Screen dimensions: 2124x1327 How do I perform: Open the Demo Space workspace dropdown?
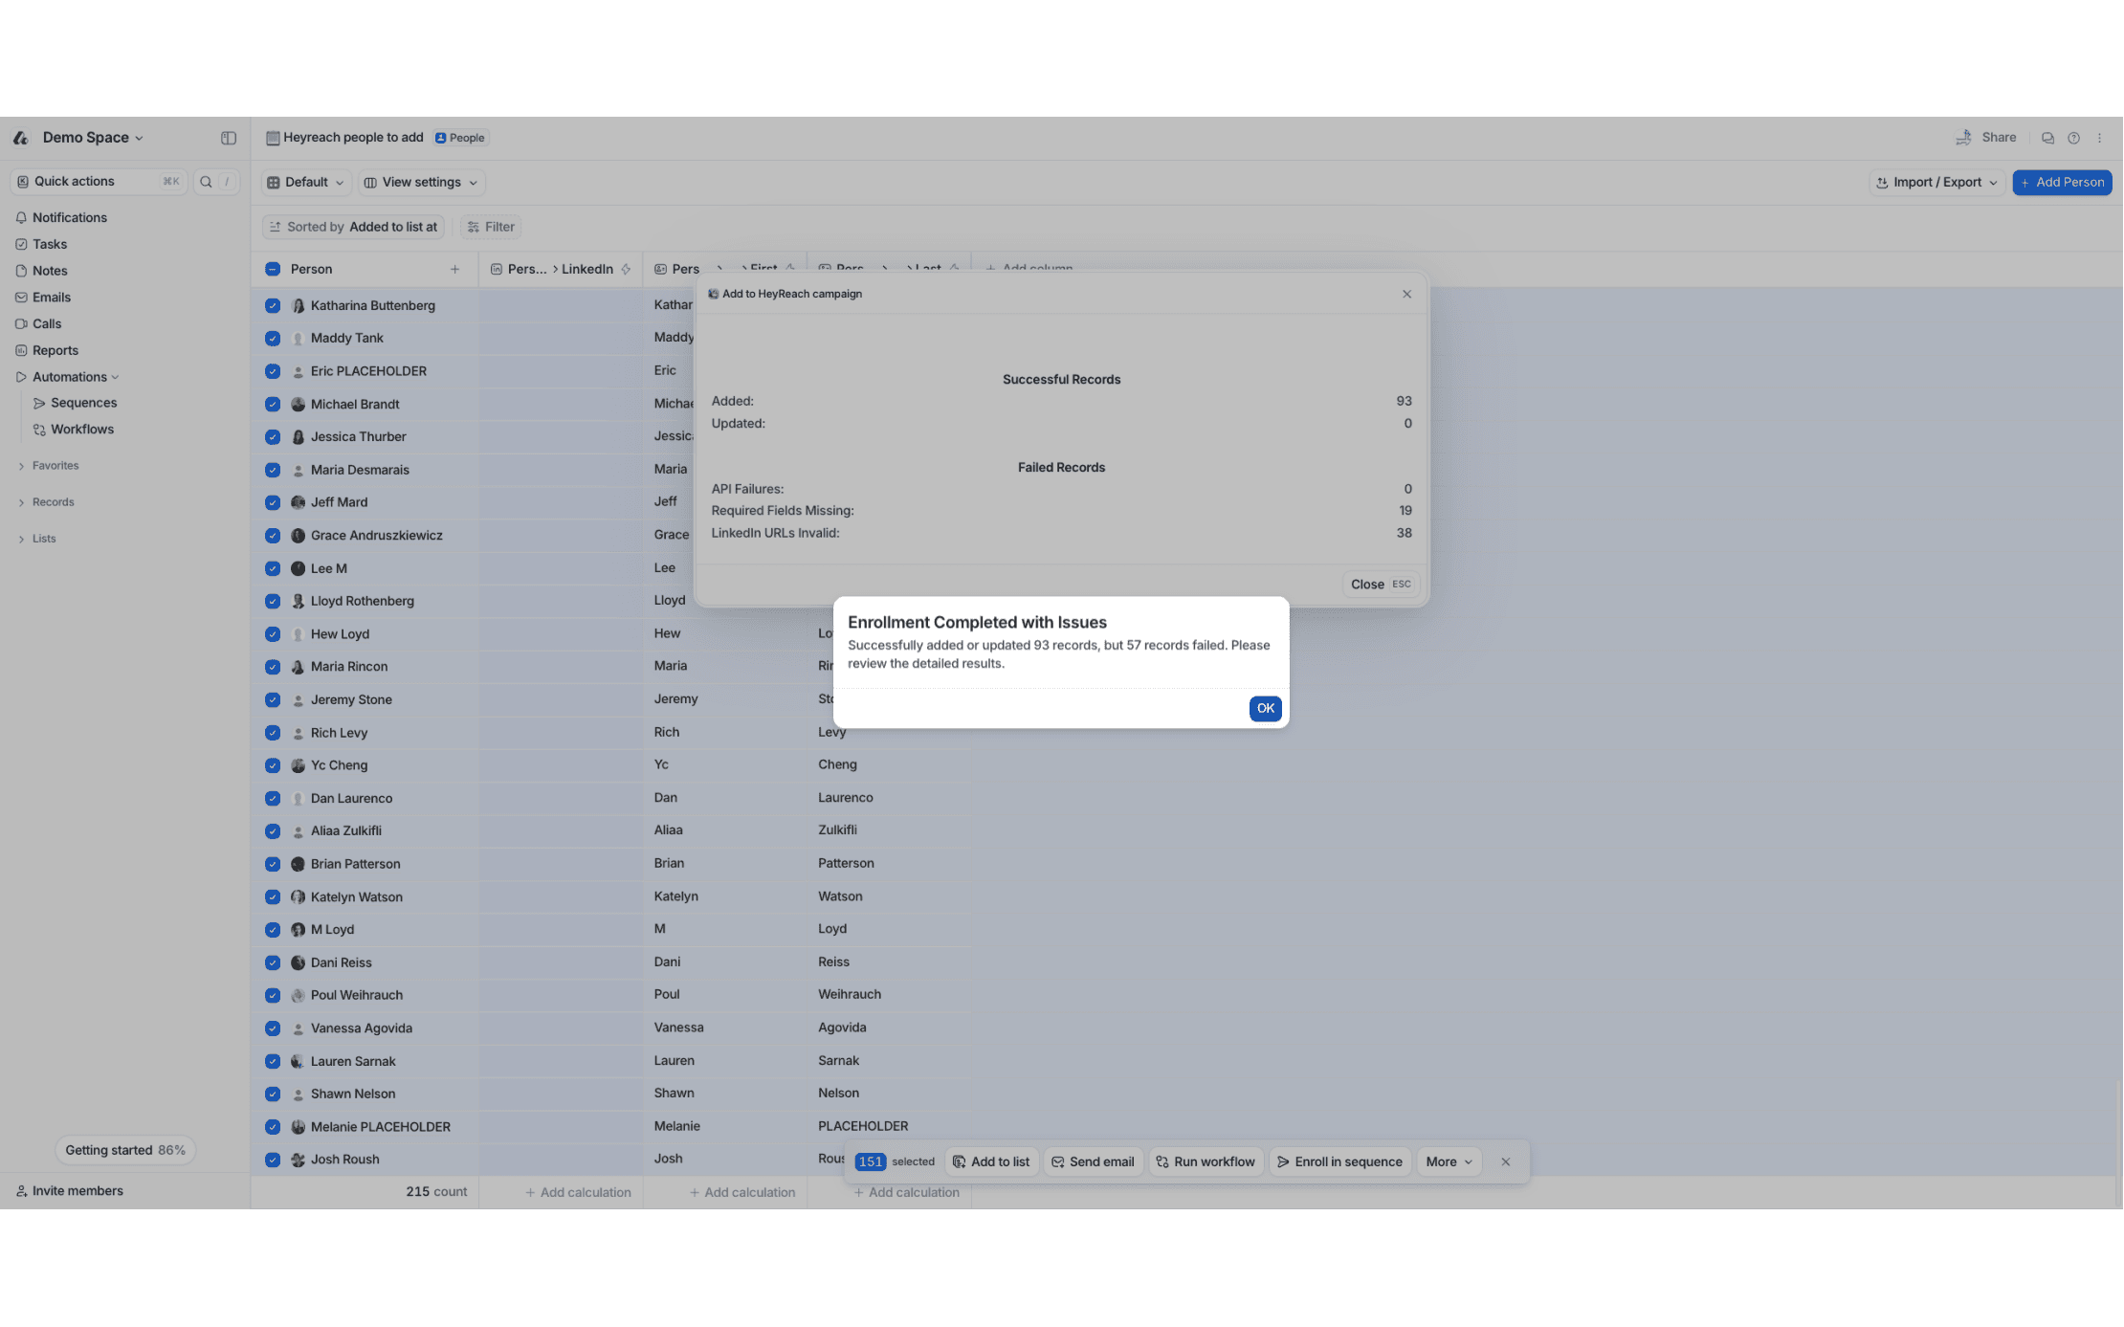92,138
